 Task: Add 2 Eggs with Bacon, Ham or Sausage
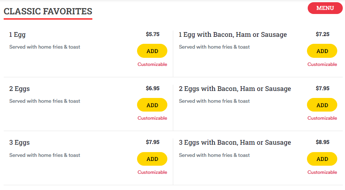[322, 105]
